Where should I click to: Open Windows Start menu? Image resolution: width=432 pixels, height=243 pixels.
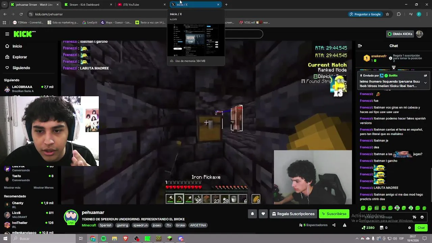pyautogui.click(x=5, y=239)
